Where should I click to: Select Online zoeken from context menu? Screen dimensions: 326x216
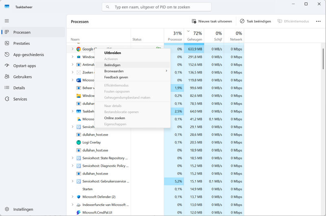pyautogui.click(x=115, y=118)
